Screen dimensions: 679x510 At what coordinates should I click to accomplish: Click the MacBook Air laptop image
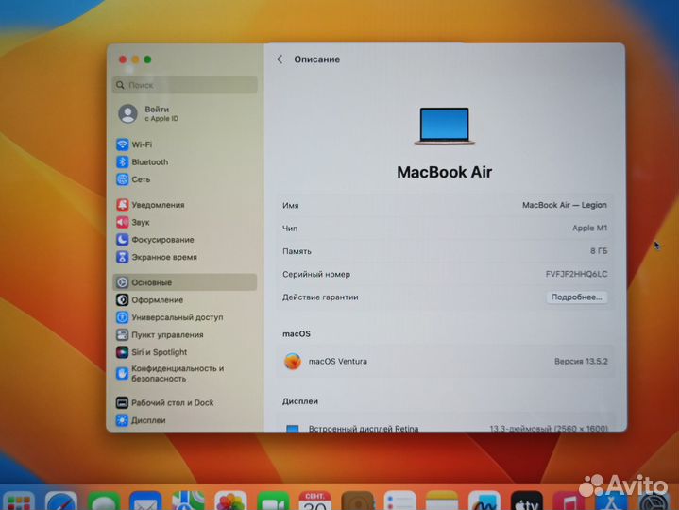coord(444,126)
